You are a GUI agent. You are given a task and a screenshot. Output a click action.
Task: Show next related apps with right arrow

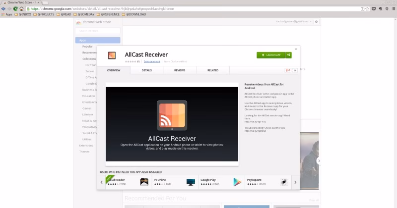tap(295, 182)
